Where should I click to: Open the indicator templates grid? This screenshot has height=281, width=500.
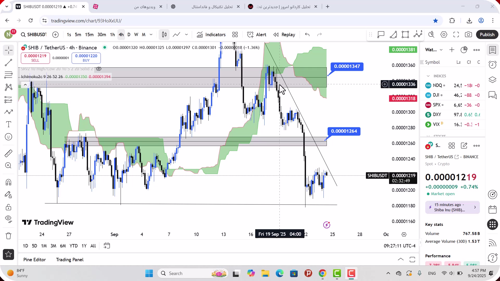coord(235,35)
